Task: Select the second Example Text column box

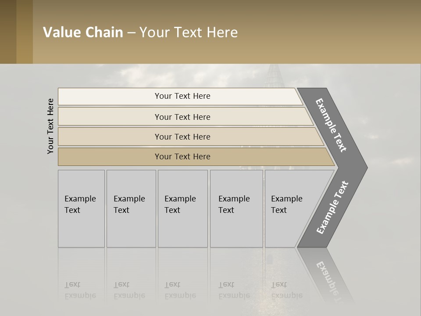Action: [131, 208]
